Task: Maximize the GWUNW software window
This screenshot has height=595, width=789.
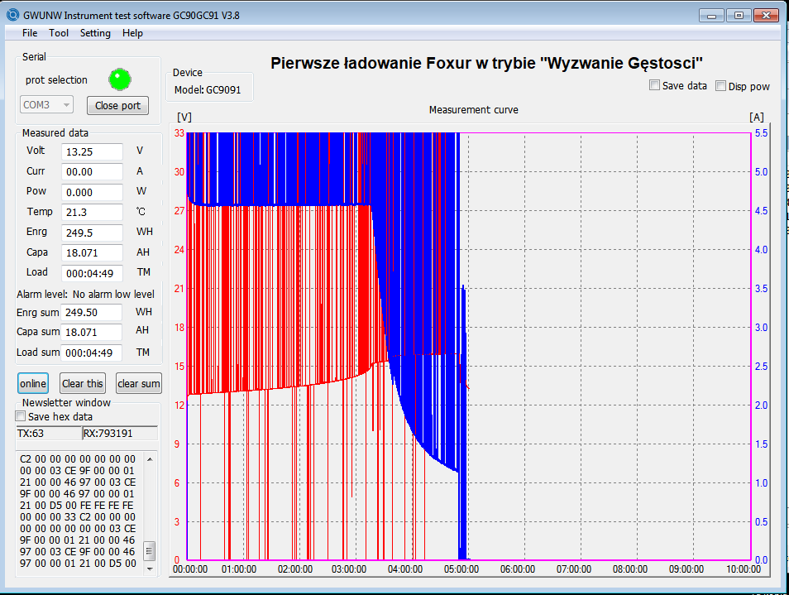Action: [739, 16]
